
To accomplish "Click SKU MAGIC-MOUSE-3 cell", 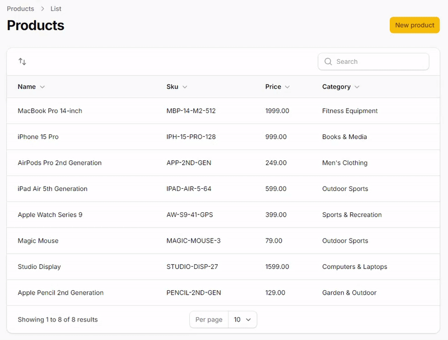I will click(193, 241).
